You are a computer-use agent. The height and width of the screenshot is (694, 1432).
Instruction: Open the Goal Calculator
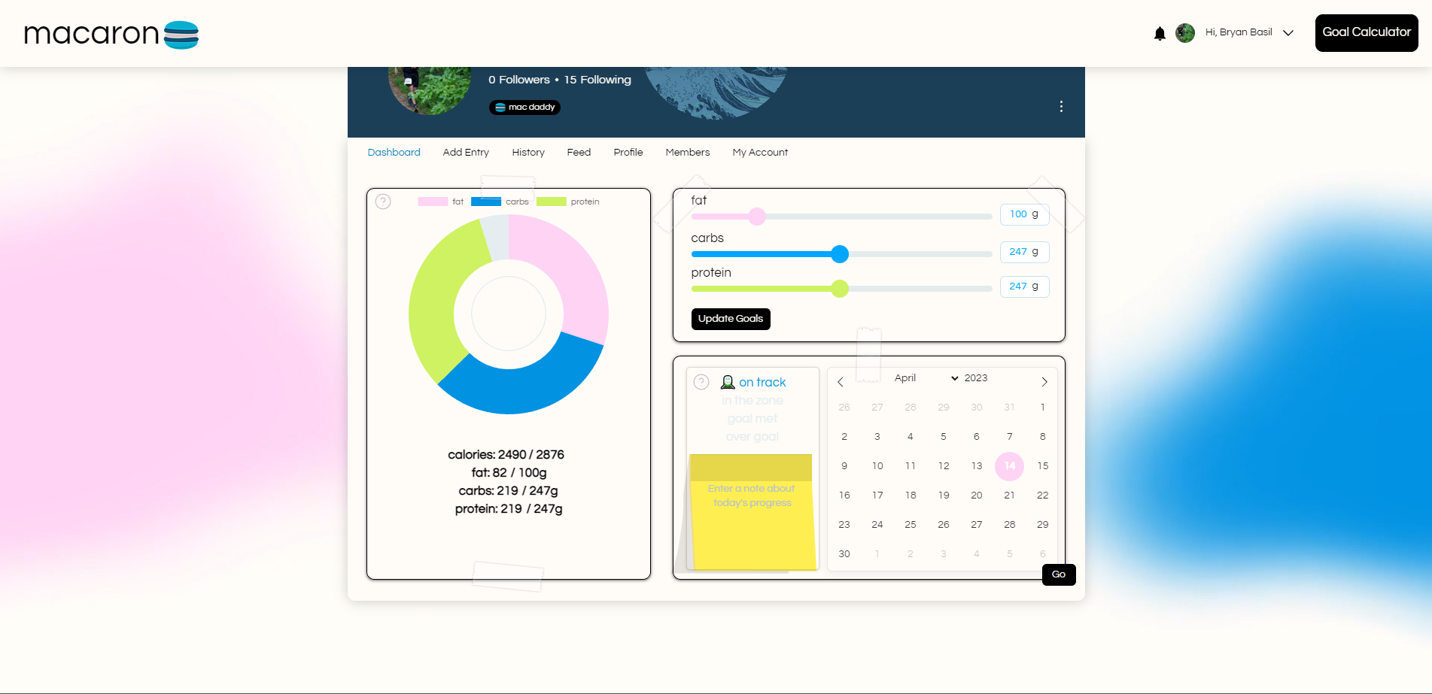pos(1367,33)
